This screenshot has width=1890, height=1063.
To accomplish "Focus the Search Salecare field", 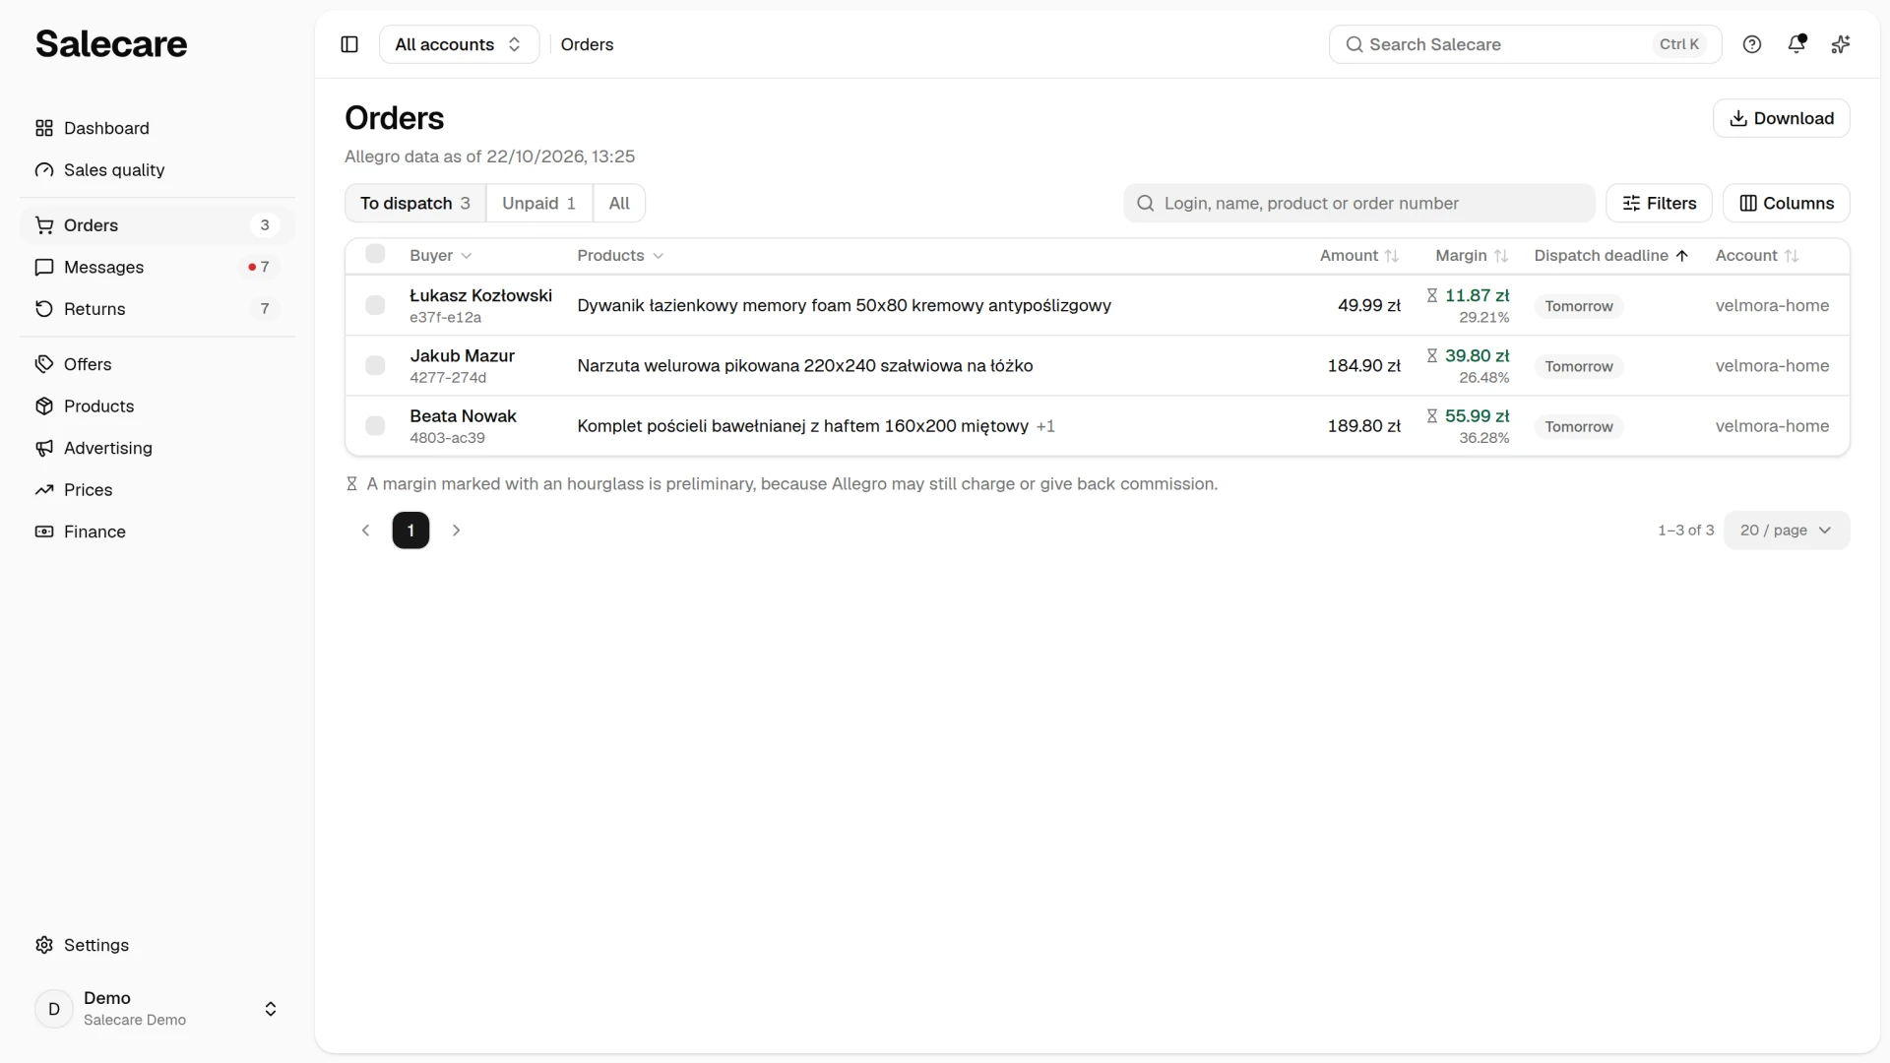I will [1525, 44].
